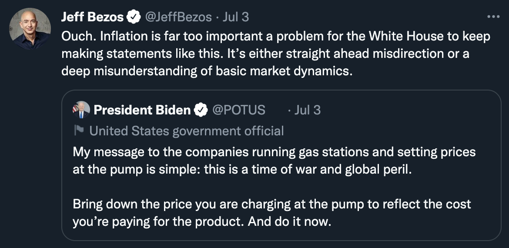Click the "United States government official" label
The height and width of the screenshot is (248, 509).
pos(187,131)
